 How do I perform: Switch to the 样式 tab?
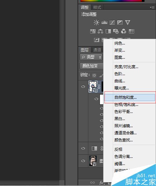tap(97, 7)
